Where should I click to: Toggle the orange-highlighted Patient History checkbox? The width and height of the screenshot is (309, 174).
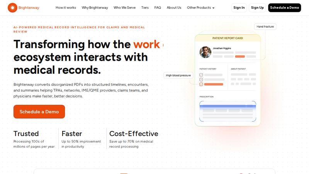201,84
